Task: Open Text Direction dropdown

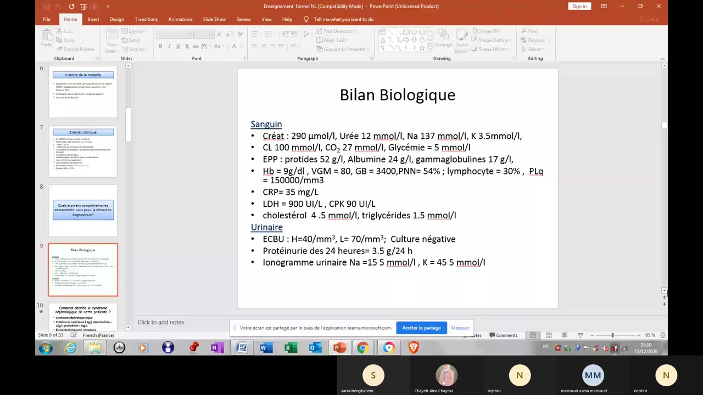Action: click(x=337, y=31)
